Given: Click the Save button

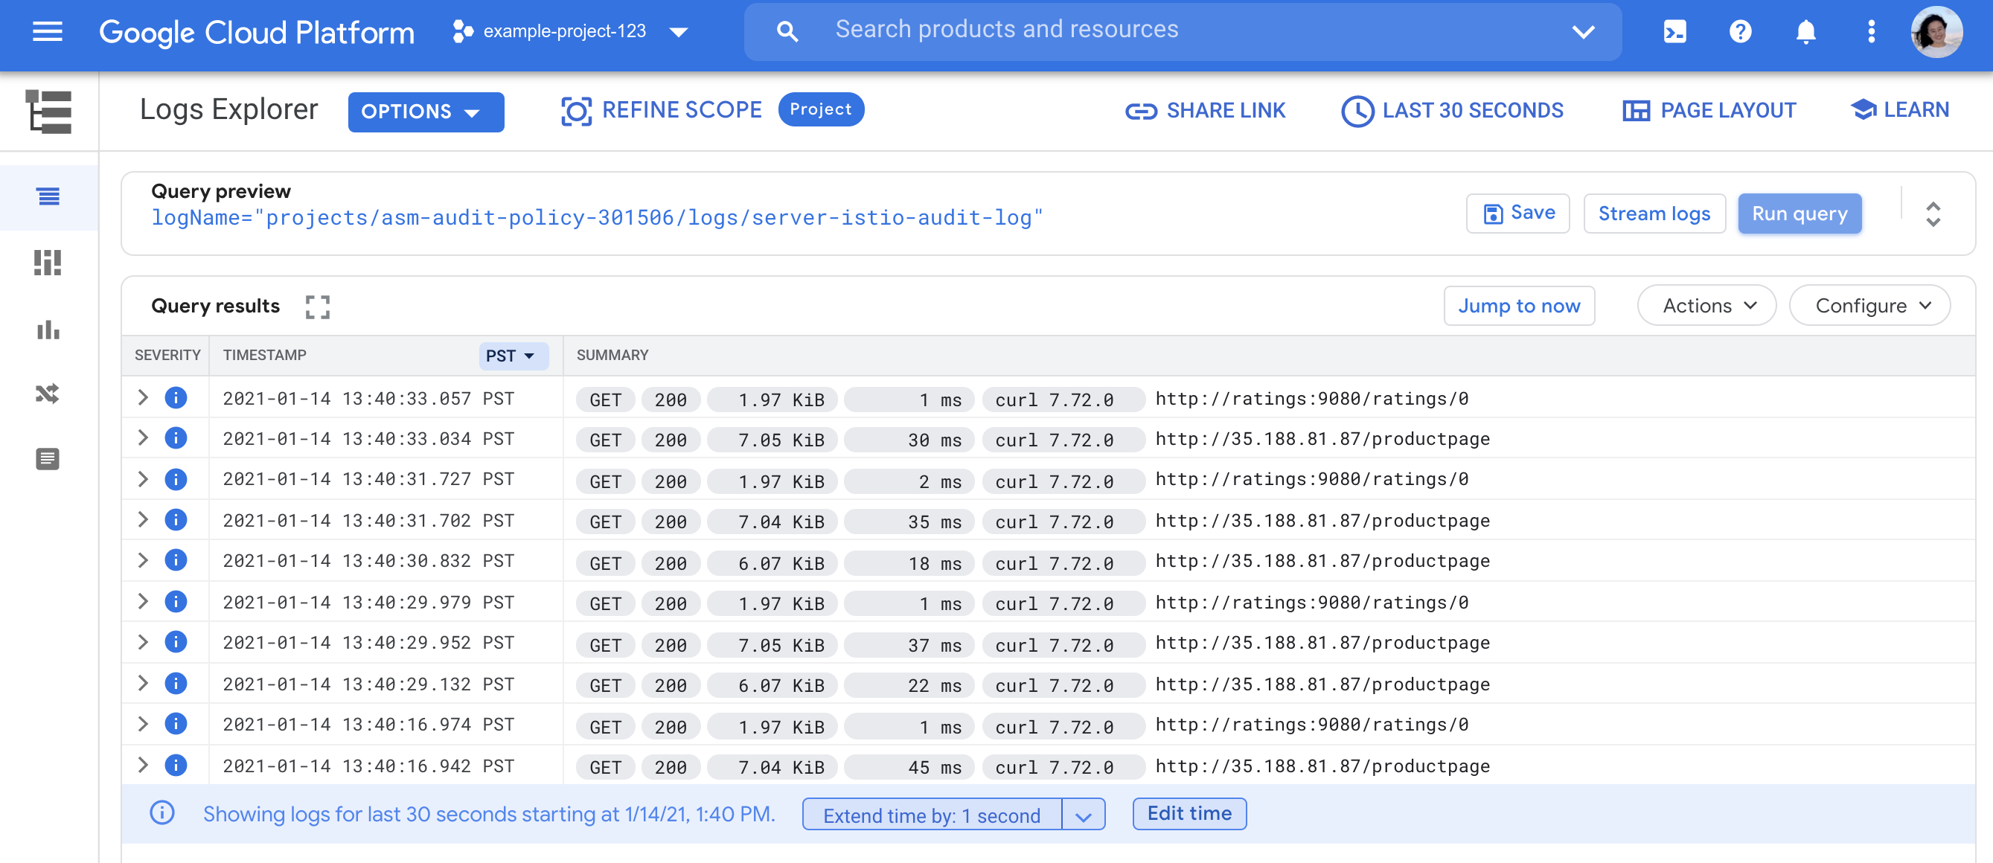Looking at the screenshot, I should tap(1520, 212).
